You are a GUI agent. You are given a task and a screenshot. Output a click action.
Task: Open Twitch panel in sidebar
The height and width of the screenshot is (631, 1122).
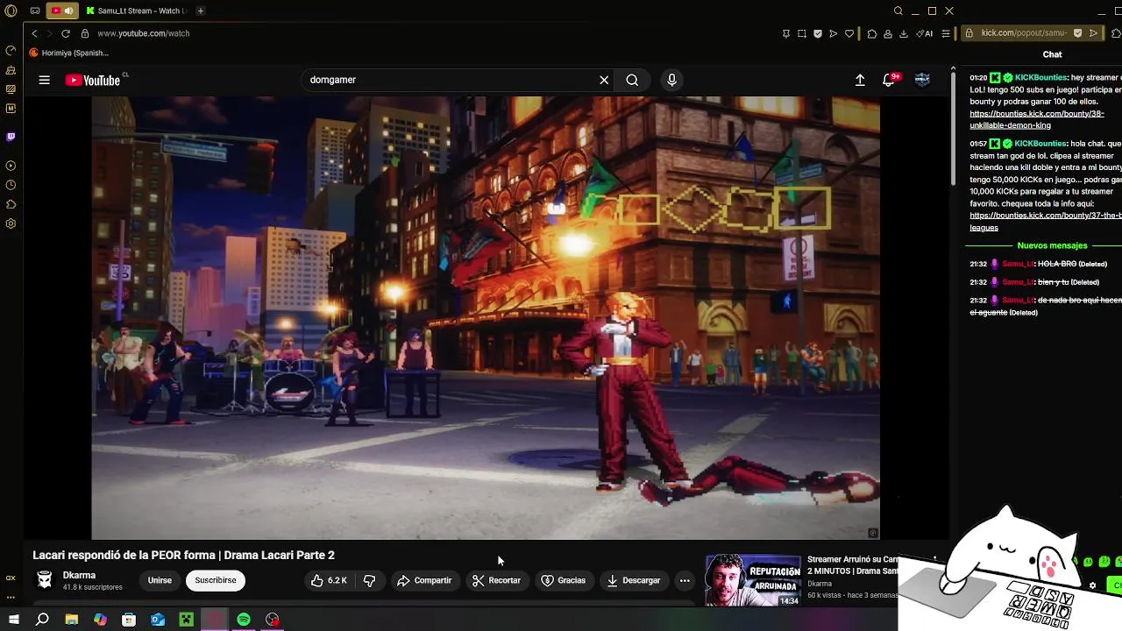pyautogui.click(x=11, y=137)
